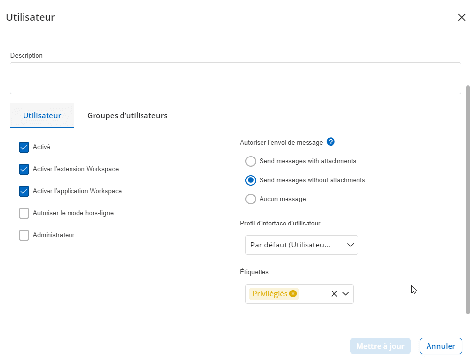
Task: Click the Mettre à jour button
Action: 380,346
